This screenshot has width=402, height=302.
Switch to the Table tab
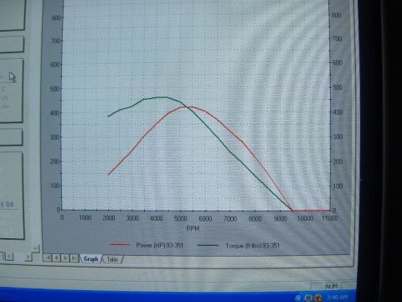[x=112, y=259]
